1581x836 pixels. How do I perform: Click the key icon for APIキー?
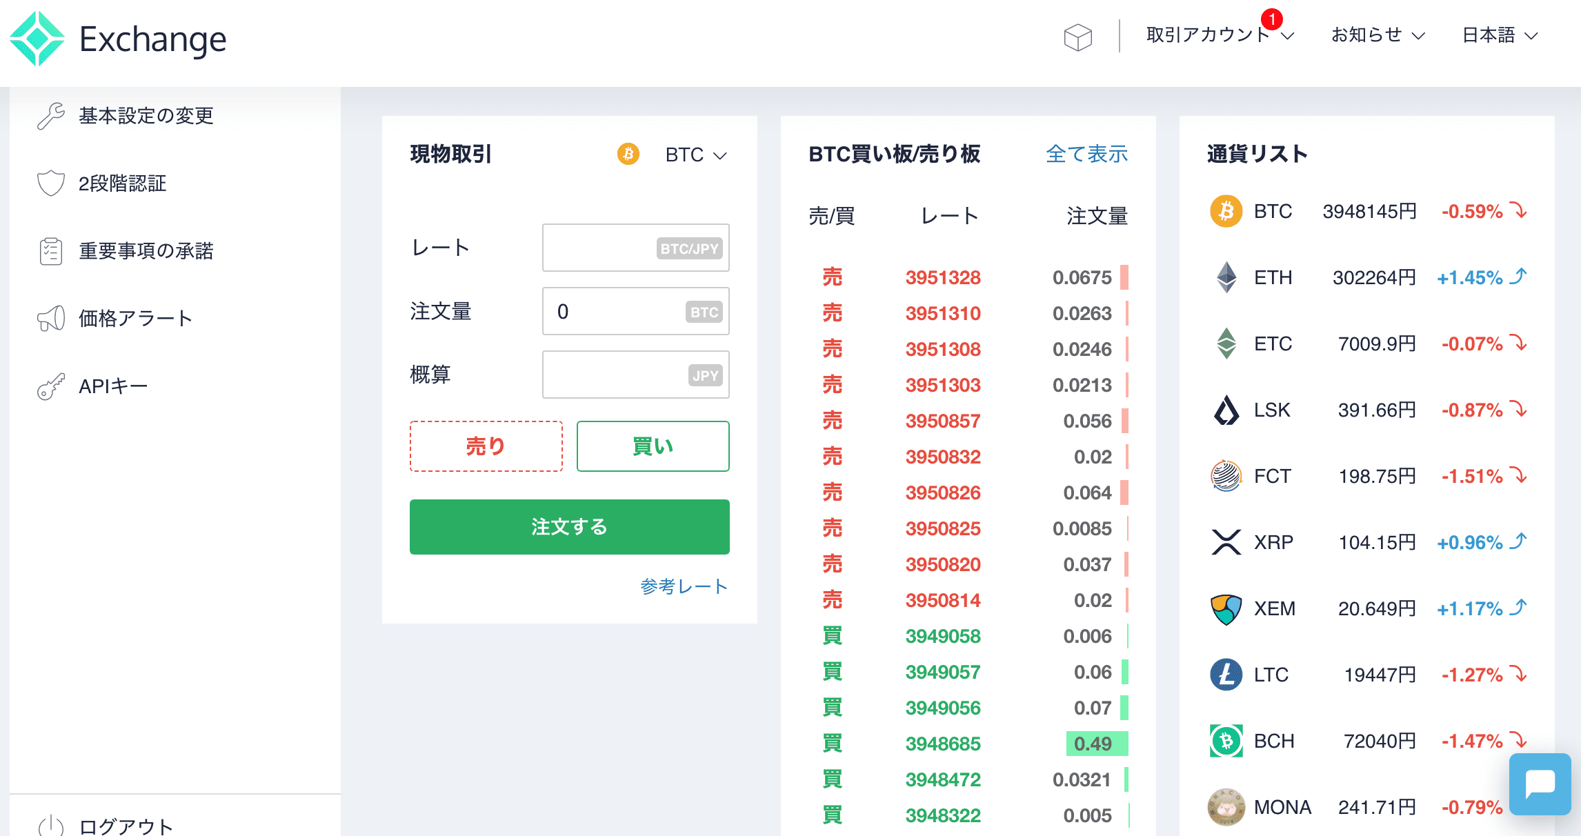point(51,386)
